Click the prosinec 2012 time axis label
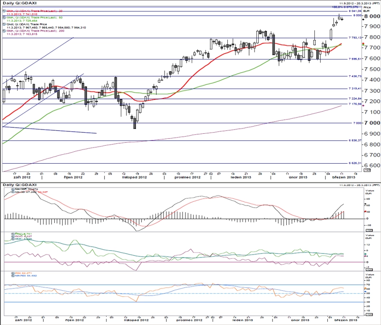The height and width of the screenshot is (325, 381). 187,177
